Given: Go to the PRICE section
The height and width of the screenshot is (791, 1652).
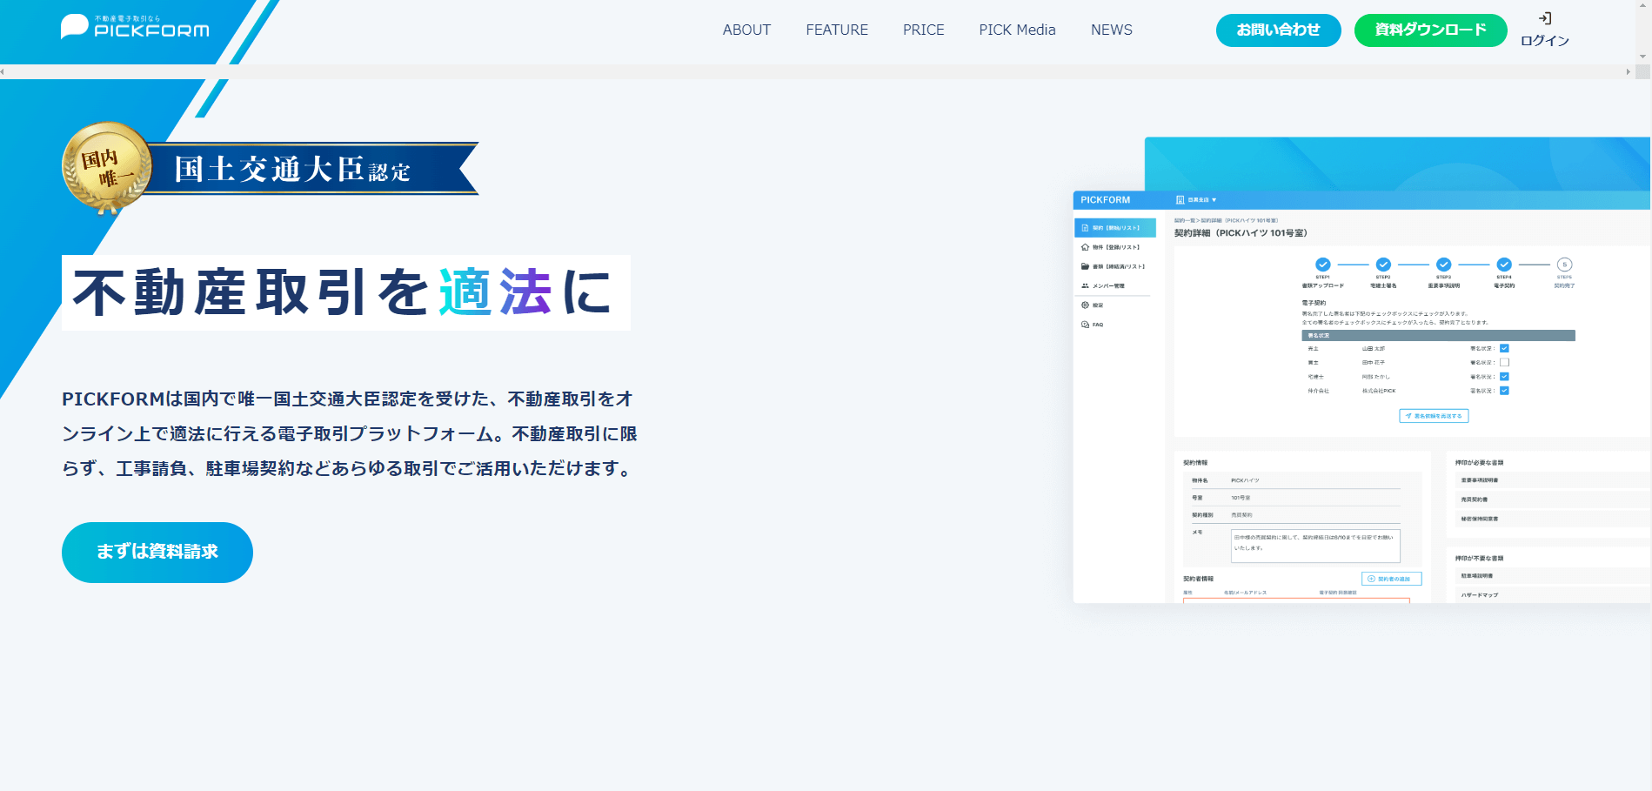Looking at the screenshot, I should (x=923, y=30).
